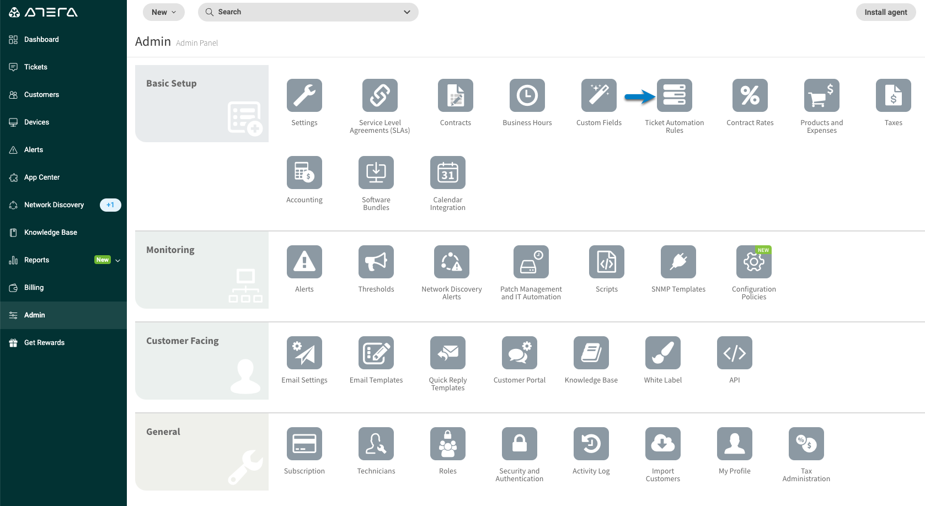
Task: Open Network Discovery Alerts icon
Action: coord(452,262)
